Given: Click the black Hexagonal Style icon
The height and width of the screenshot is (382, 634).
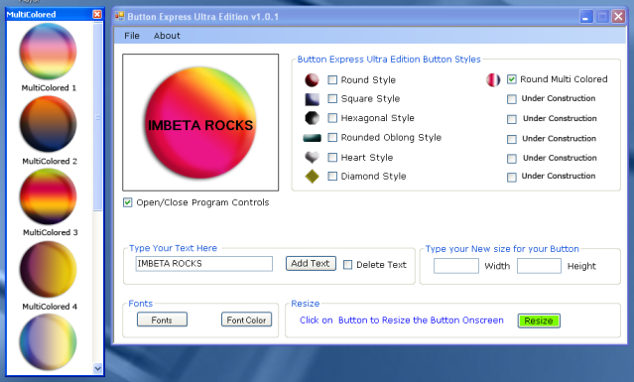Looking at the screenshot, I should pos(312,118).
